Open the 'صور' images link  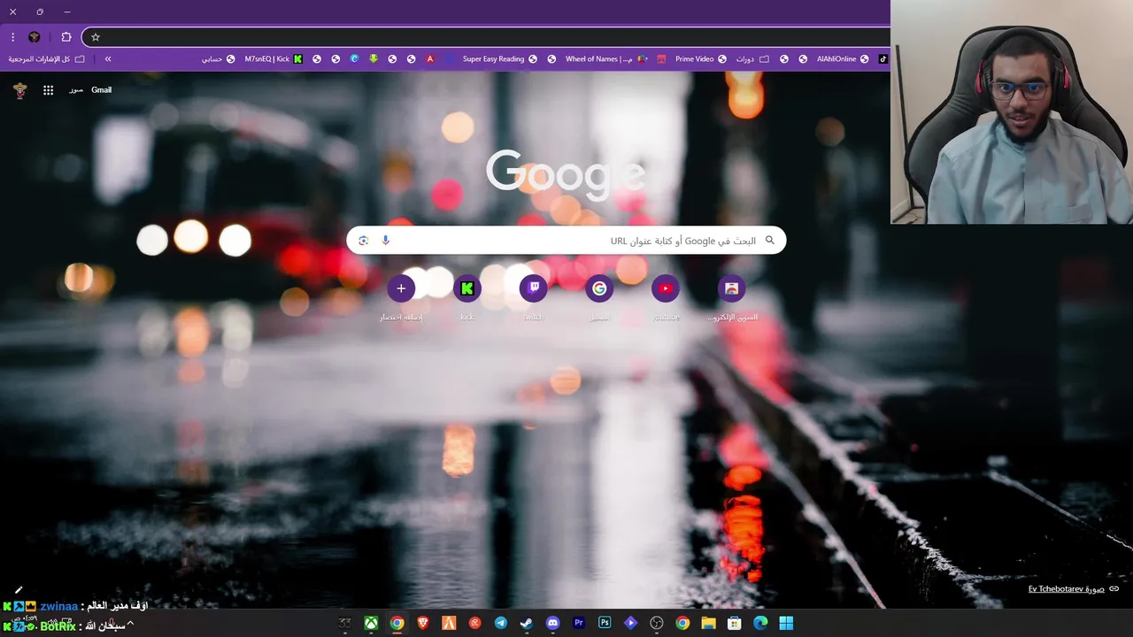coord(76,90)
